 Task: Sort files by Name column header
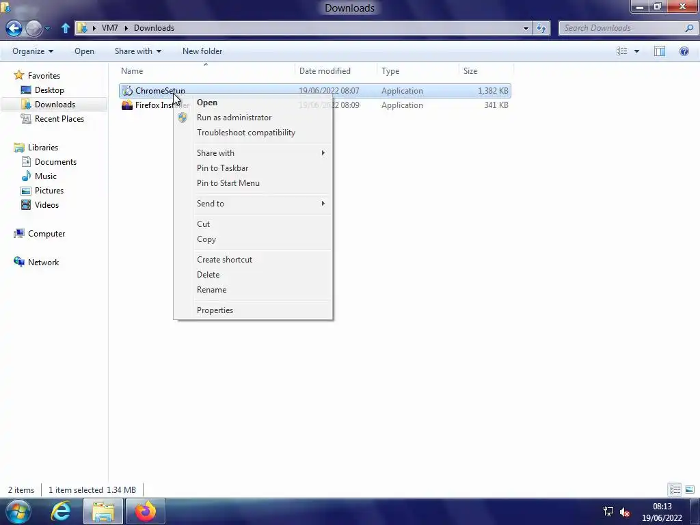(x=132, y=71)
